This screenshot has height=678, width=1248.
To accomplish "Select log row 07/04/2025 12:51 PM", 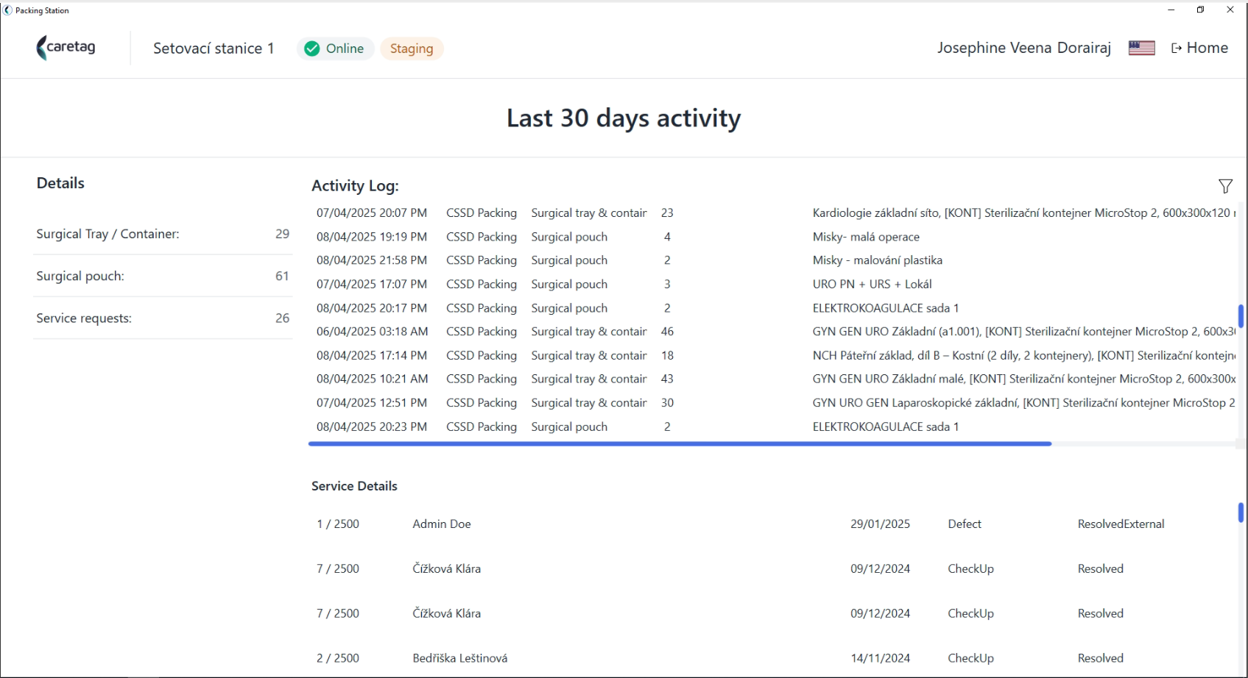I will pos(773,403).
